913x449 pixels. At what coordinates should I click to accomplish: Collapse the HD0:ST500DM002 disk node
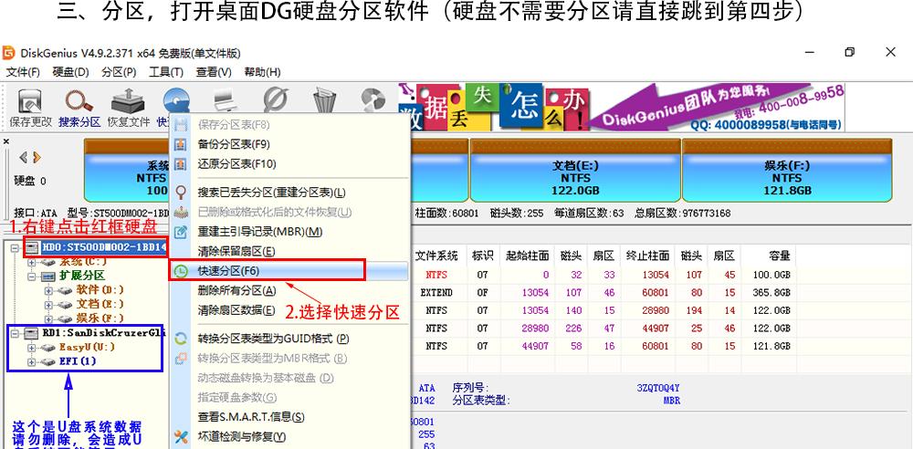coord(16,247)
